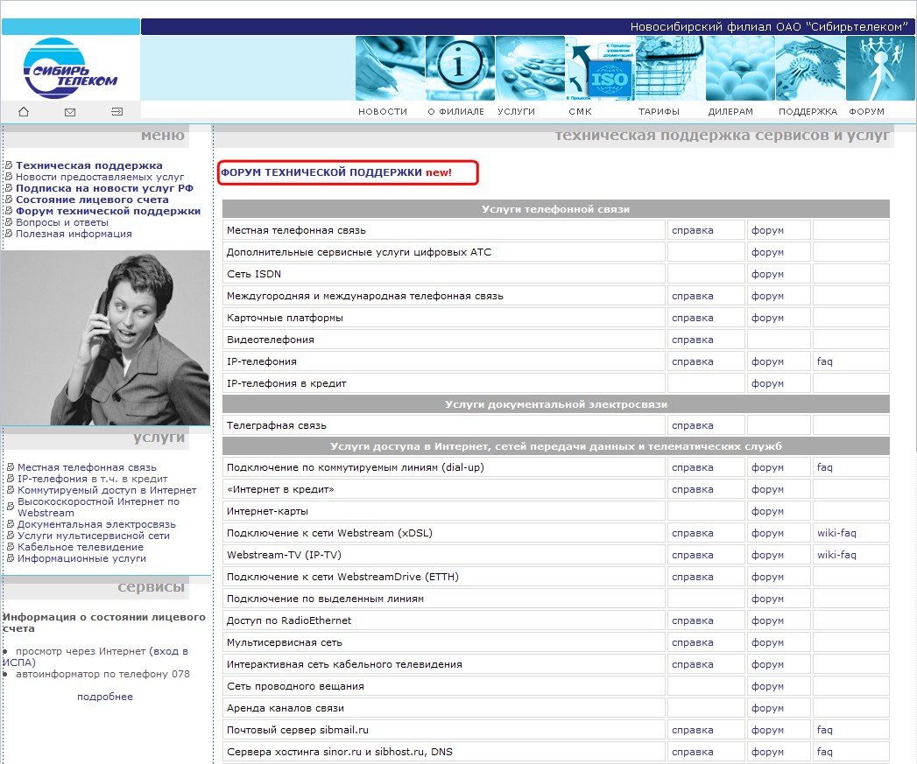Viewport: 917px width, 764px height.
Task: Click the info symbol image for О филиале
Action: pyautogui.click(x=461, y=68)
